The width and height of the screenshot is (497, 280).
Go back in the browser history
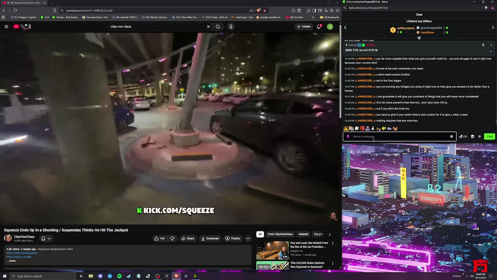tap(4, 10)
